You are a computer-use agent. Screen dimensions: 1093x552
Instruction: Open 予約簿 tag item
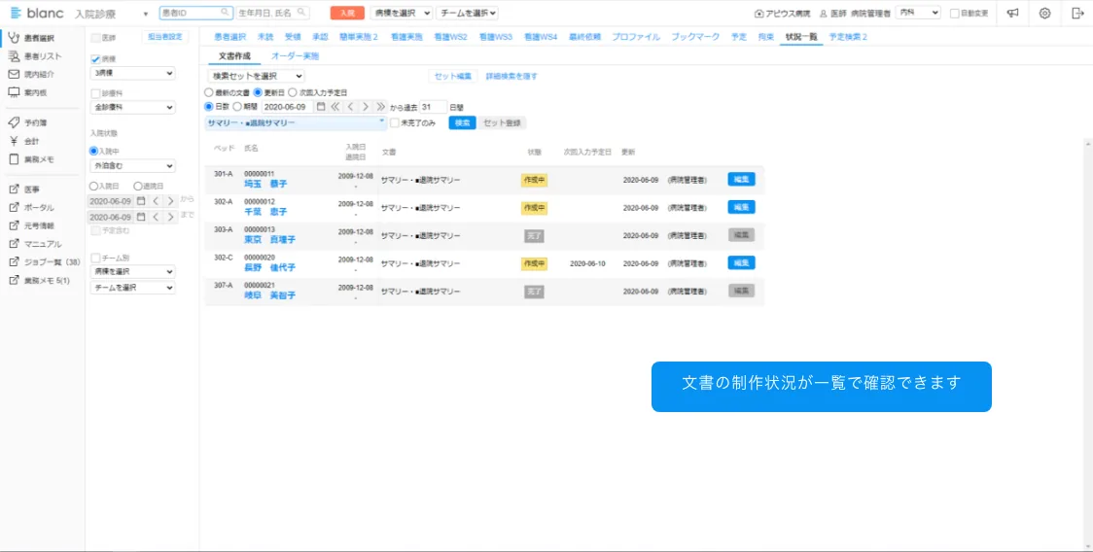28,122
